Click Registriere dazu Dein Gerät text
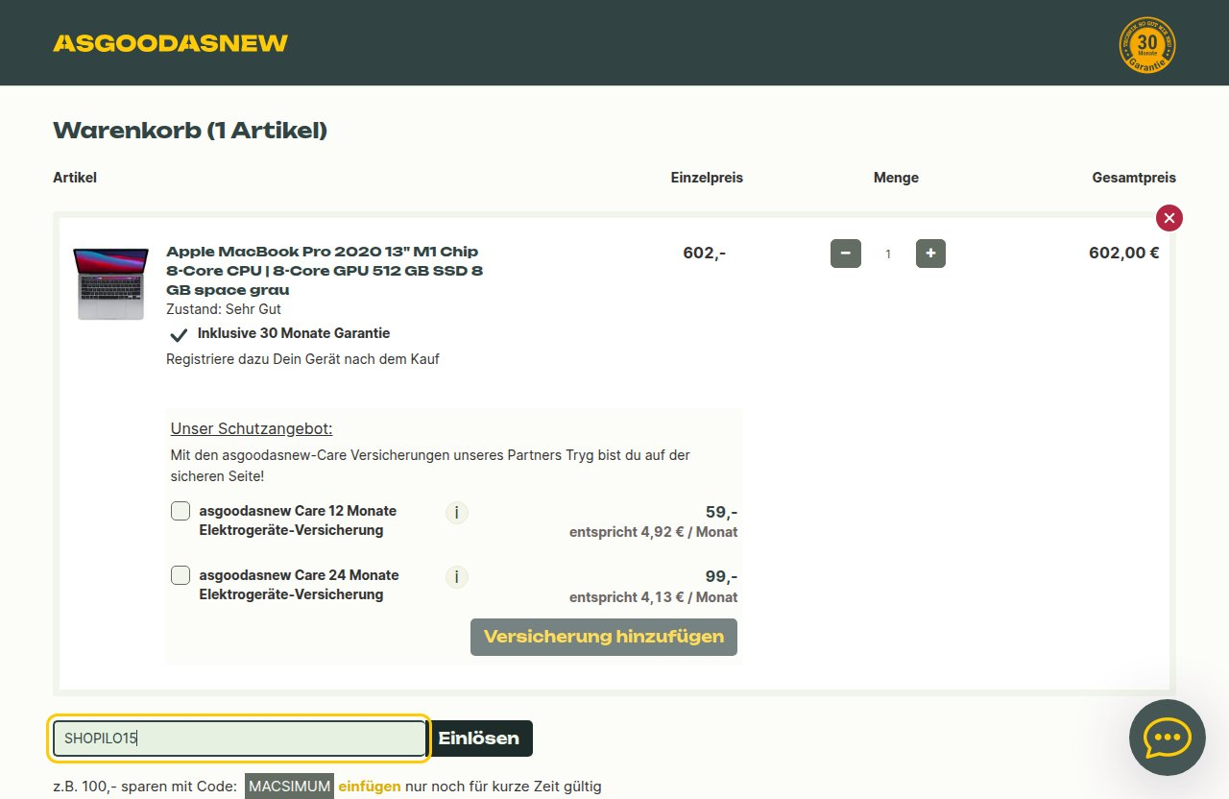The height and width of the screenshot is (799, 1229). pos(302,359)
